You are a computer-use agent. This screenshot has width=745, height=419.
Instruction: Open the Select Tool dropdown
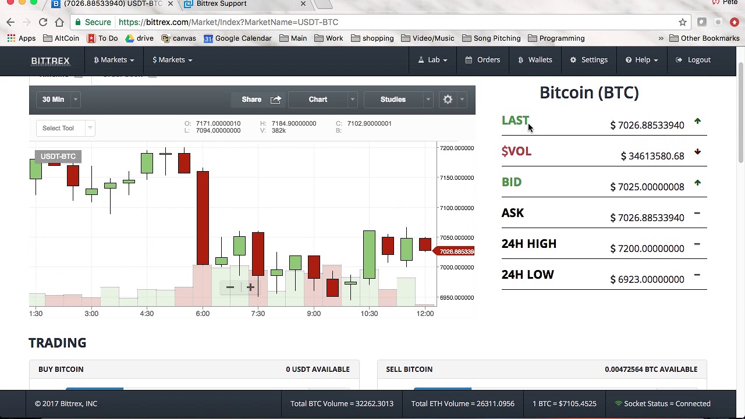65,128
